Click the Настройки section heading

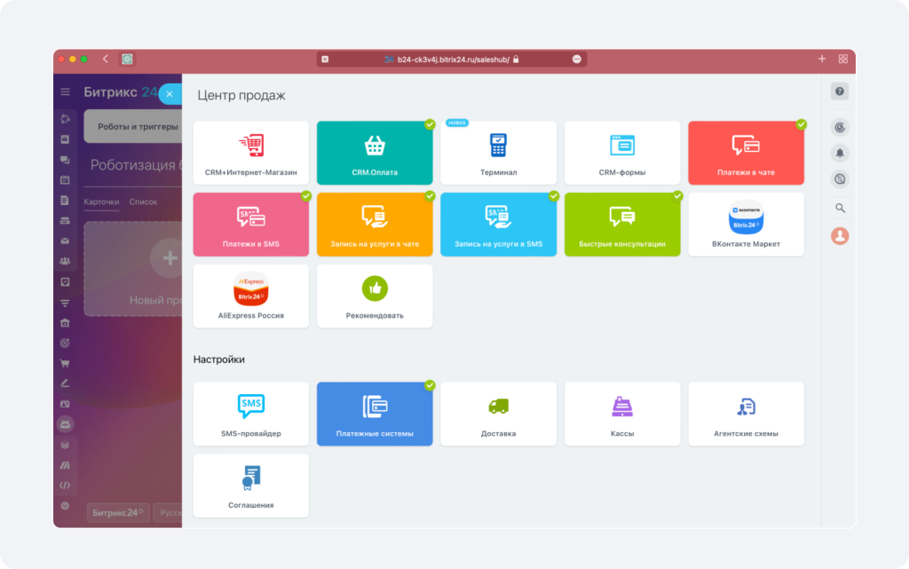click(219, 360)
